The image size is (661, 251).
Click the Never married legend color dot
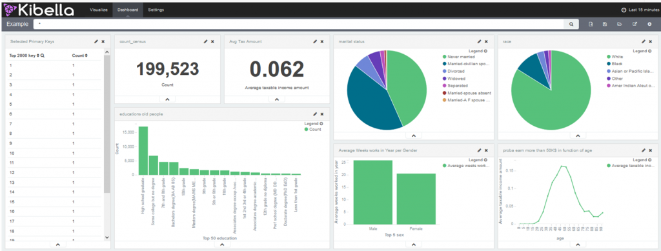[x=444, y=56]
